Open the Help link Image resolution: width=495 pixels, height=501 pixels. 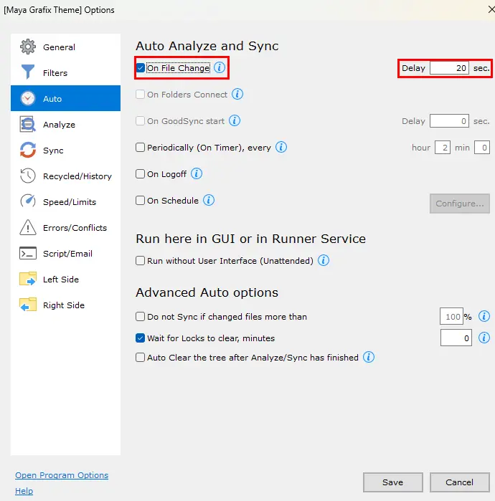click(x=24, y=491)
